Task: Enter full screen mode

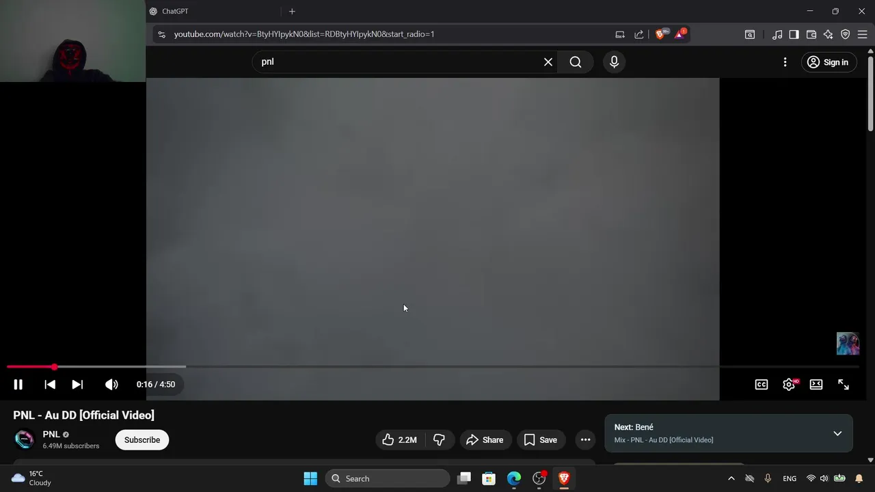Action: coord(844,385)
